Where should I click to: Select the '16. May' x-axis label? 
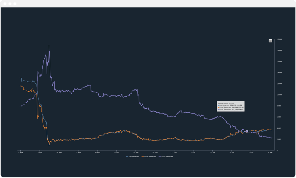click(x=59, y=152)
